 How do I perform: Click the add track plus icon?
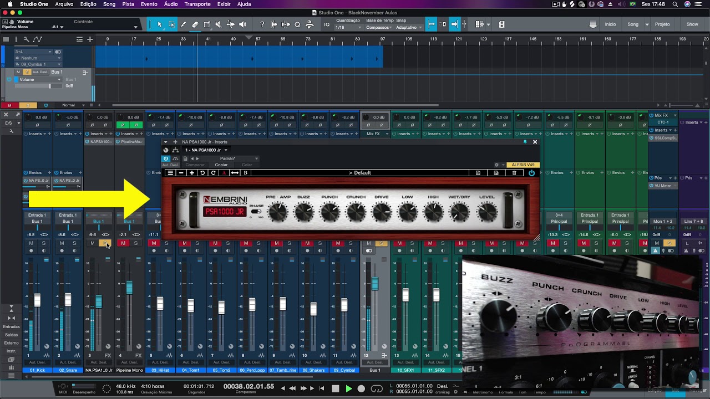[x=90, y=39]
